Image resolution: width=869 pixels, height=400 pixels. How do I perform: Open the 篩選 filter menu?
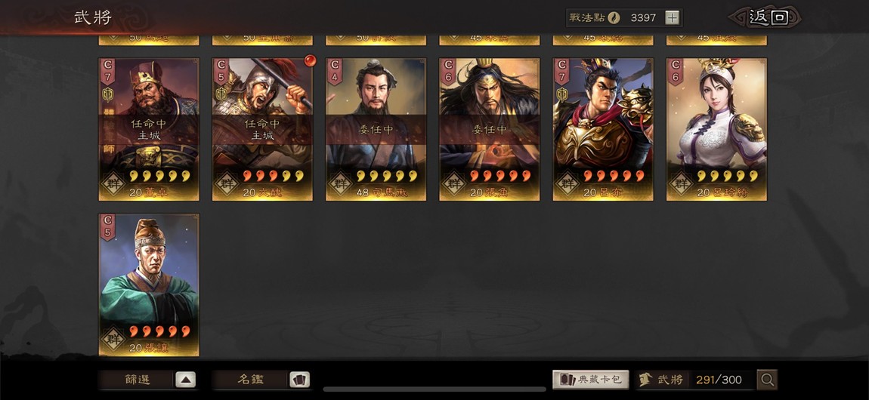tap(137, 380)
